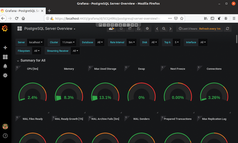
Task: Open the Interface All dropdown
Action: point(203,42)
